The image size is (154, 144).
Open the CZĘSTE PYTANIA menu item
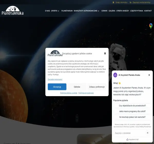[137, 11]
